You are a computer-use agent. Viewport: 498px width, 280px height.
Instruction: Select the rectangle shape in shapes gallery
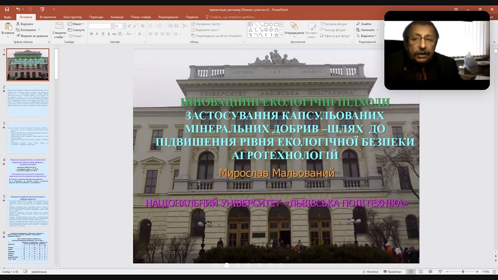click(x=266, y=24)
